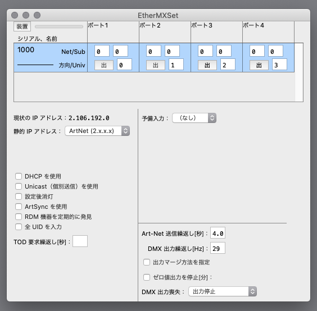Click the Net/Sub row label
This screenshot has height=311, width=317.
(73, 52)
